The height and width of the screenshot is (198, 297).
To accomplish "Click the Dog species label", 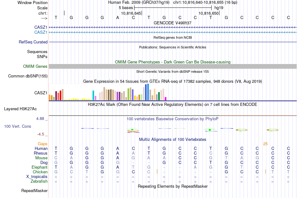I will (x=44, y=163).
